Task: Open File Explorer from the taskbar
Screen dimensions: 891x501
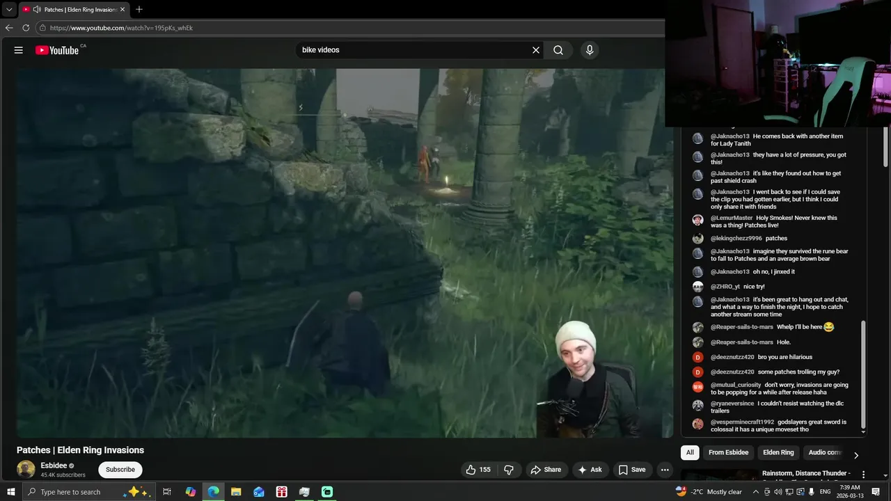Action: (x=236, y=491)
